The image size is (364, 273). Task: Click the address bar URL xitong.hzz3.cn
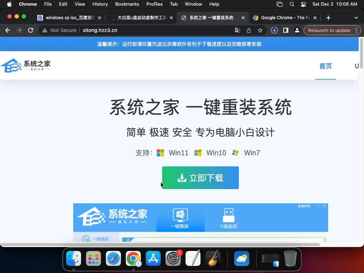click(x=100, y=31)
